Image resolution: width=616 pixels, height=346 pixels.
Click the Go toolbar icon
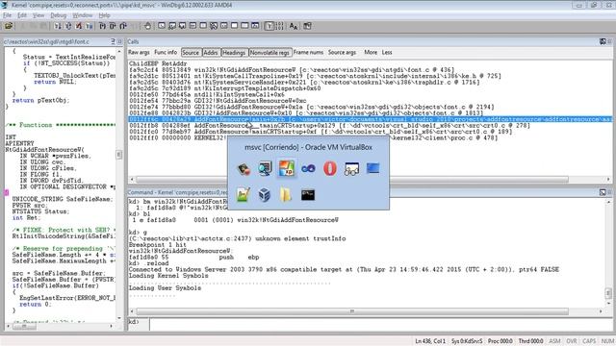[x=58, y=26]
